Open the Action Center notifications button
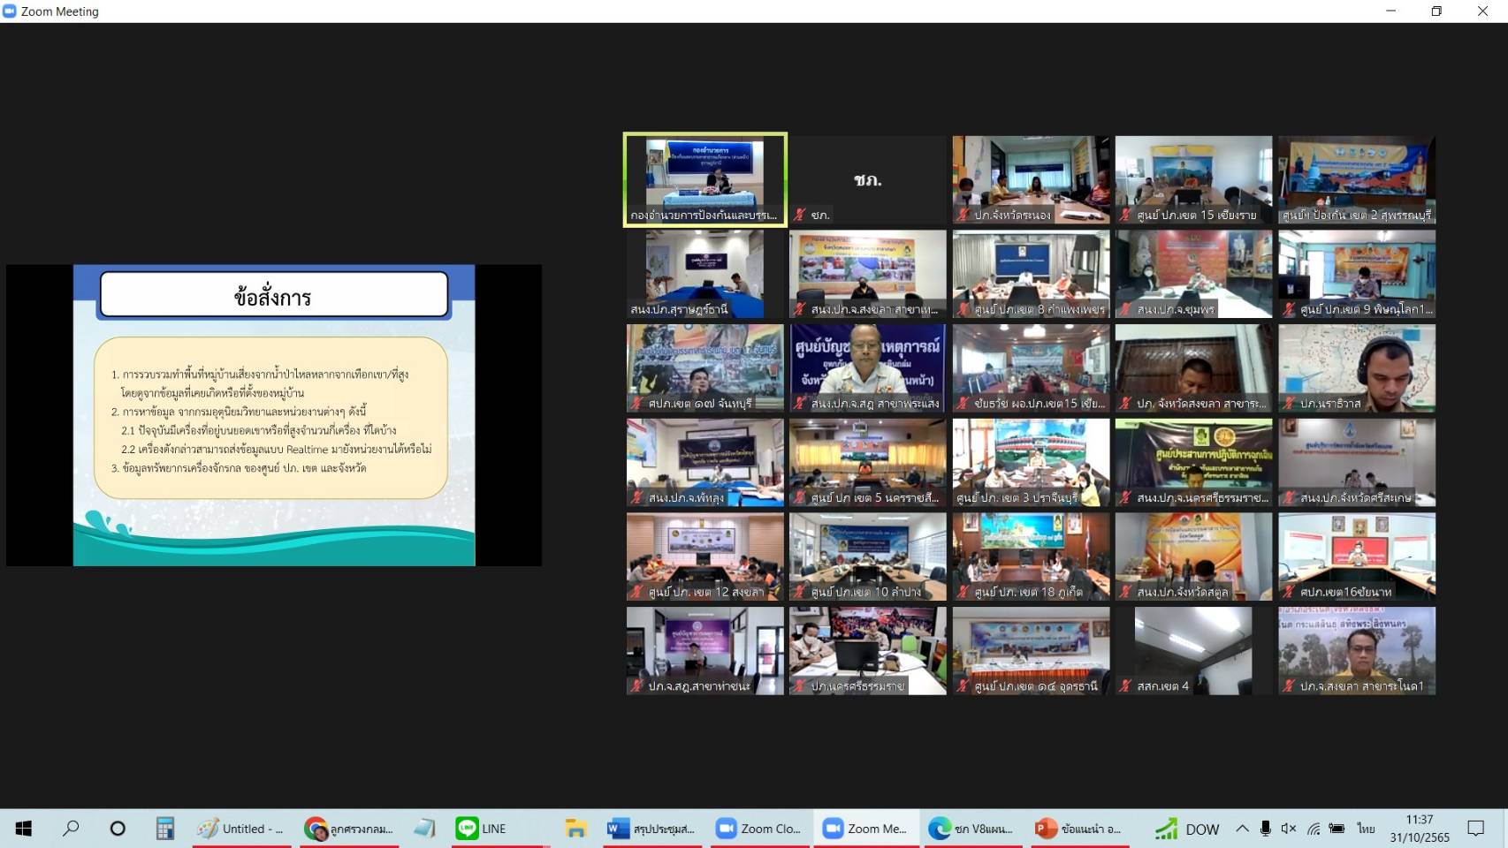 pos(1475,829)
